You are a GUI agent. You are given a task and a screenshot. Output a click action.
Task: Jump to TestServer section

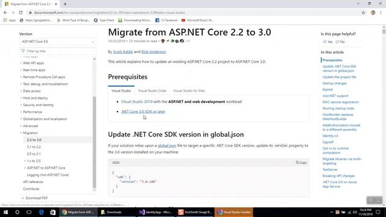click(330, 169)
